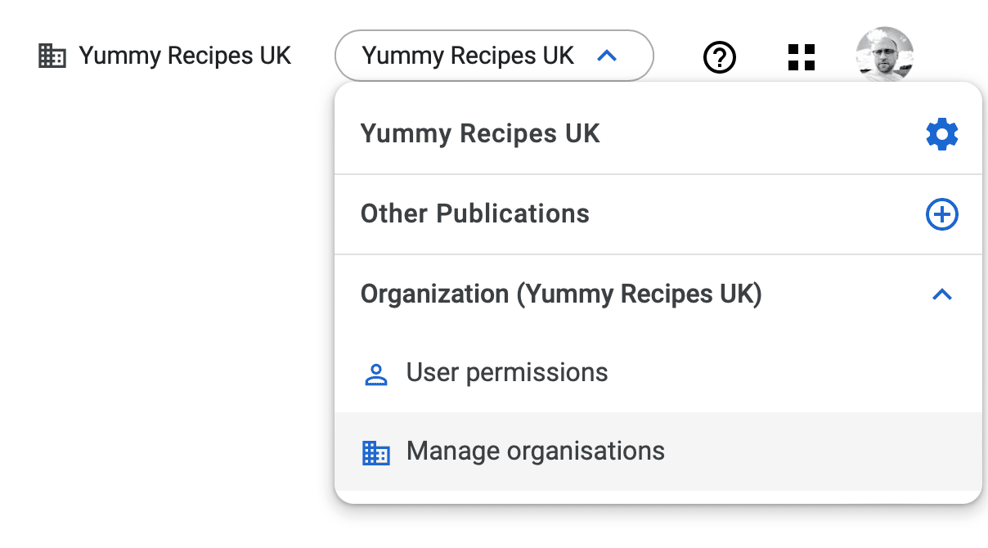Click the grey building icon in the header
This screenshot has width=988, height=548.
click(x=52, y=56)
